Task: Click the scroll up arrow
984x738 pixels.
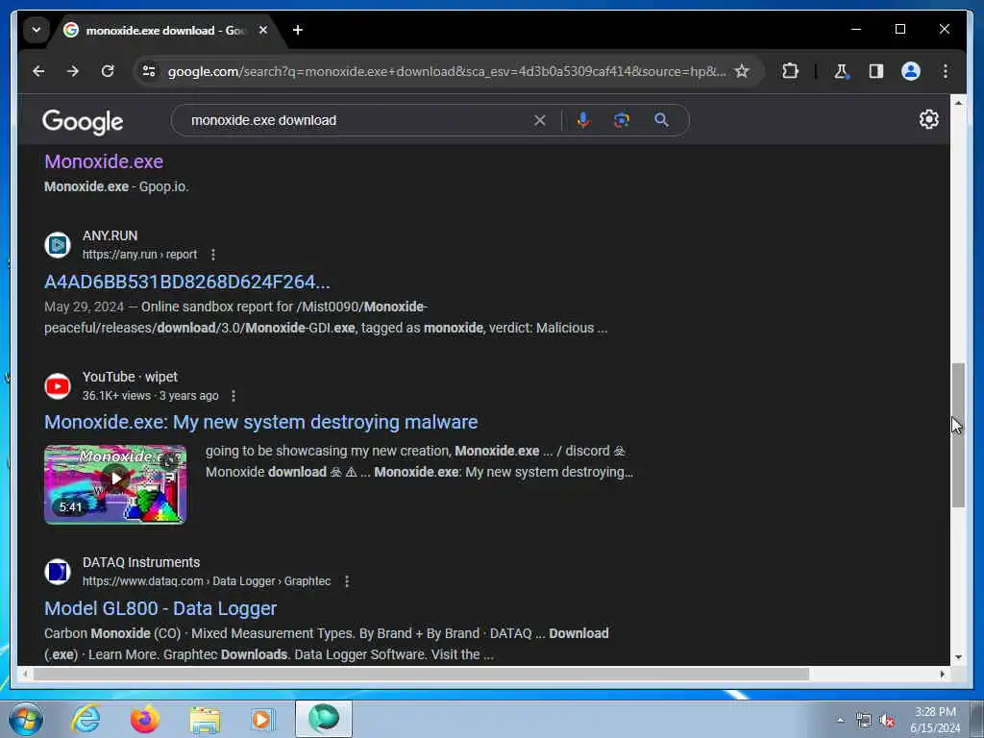Action: 958,102
